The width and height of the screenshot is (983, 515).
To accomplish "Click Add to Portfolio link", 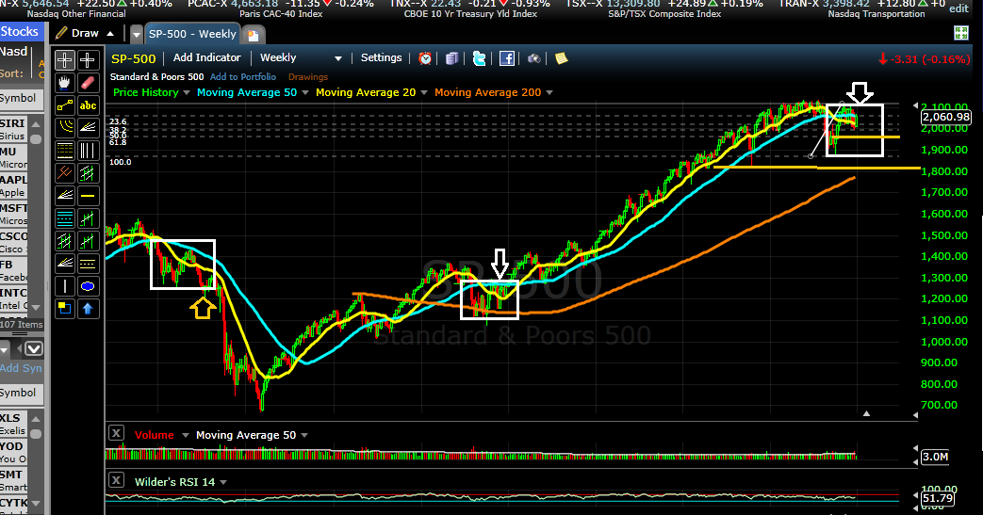I will point(243,76).
